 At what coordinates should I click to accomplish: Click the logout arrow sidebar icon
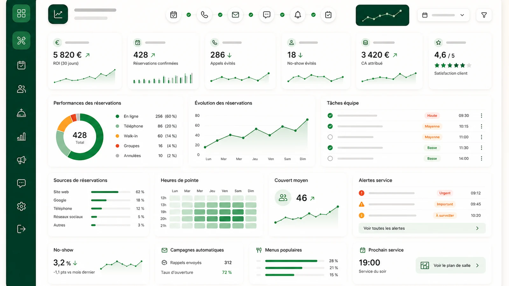[21, 229]
